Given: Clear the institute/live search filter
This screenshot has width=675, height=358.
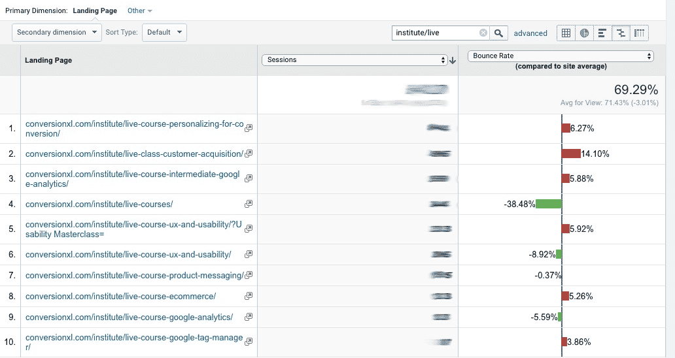Looking at the screenshot, I should [x=483, y=33].
